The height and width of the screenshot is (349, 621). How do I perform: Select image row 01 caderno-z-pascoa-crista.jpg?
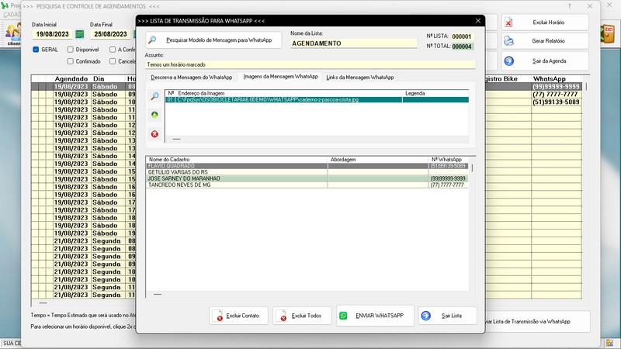[317, 100]
